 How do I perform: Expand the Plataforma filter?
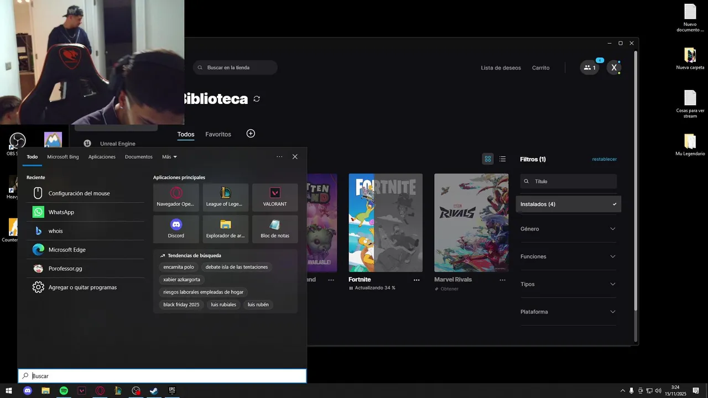568,312
